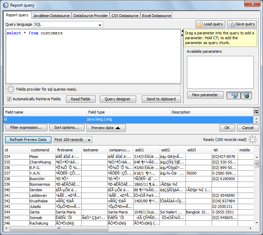
Task: Expand the query editor splitter right arrow
Action: coord(182,35)
